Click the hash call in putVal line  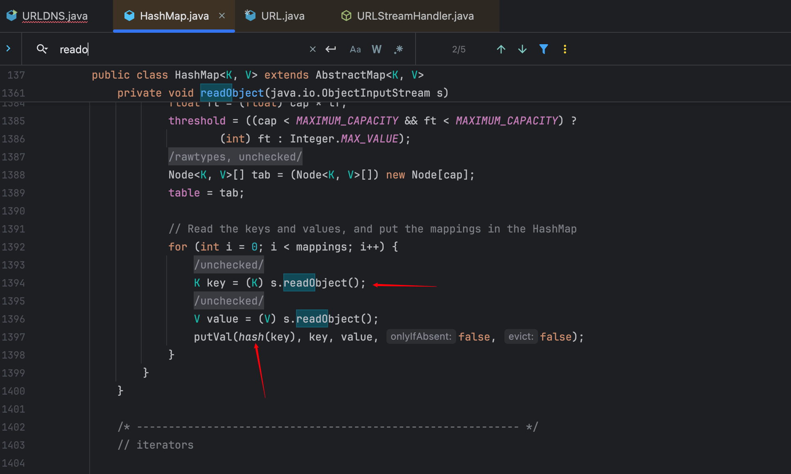tap(251, 337)
